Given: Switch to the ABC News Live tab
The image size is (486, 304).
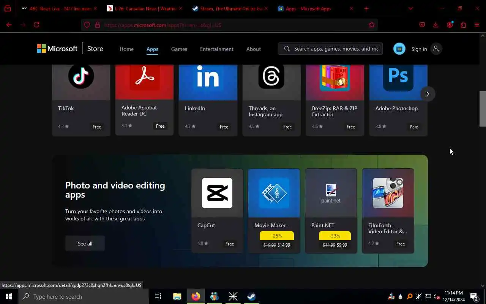Looking at the screenshot, I should 59,8.
